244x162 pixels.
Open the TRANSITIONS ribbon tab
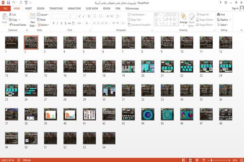56,9
